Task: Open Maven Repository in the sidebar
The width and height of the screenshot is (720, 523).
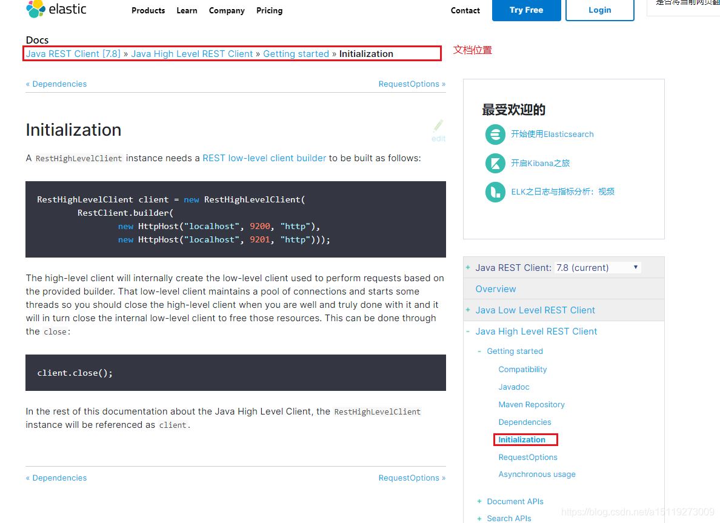Action: (x=532, y=405)
